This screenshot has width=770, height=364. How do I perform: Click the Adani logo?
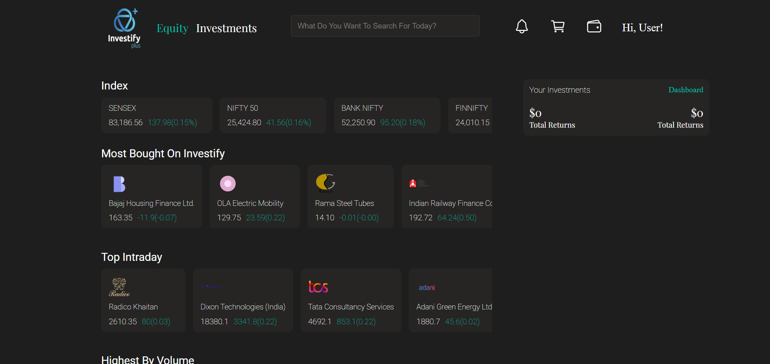[426, 287]
